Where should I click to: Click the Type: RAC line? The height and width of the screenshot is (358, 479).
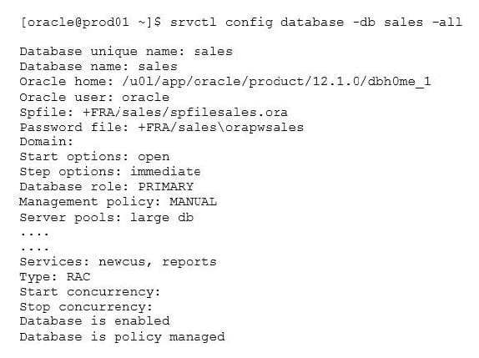[55, 277]
